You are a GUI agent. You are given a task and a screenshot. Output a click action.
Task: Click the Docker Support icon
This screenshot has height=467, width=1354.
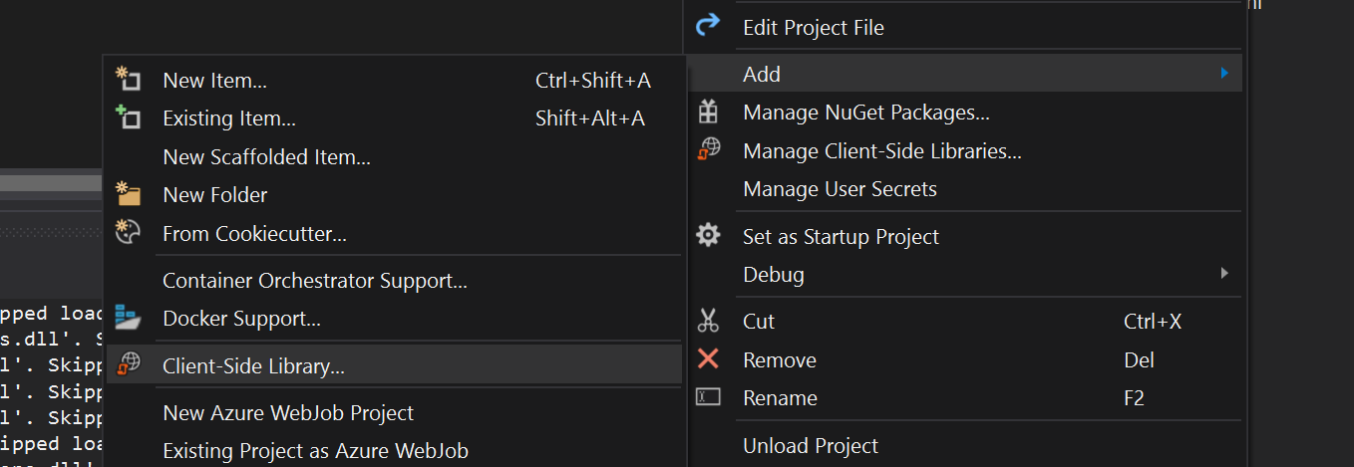(x=128, y=318)
